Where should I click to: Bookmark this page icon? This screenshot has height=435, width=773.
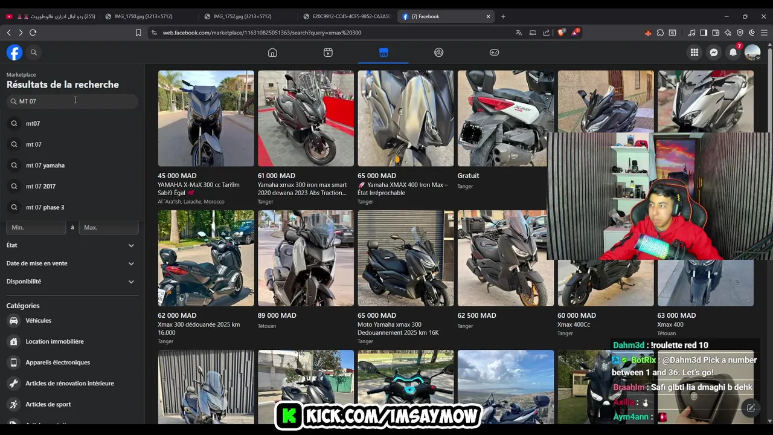(138, 33)
